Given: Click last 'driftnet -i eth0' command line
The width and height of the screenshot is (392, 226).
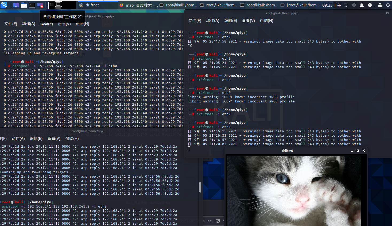Looking at the screenshot, I should point(214,127).
